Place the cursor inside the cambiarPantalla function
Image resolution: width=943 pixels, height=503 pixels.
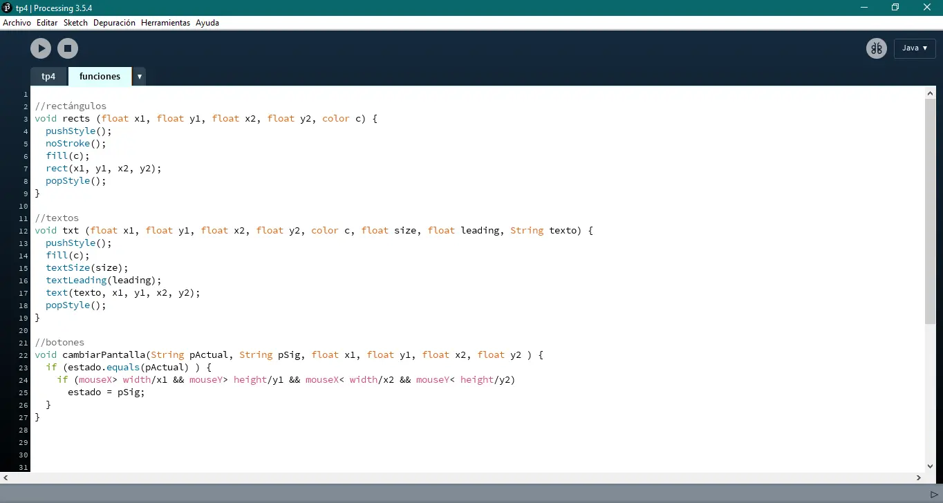pos(104,392)
